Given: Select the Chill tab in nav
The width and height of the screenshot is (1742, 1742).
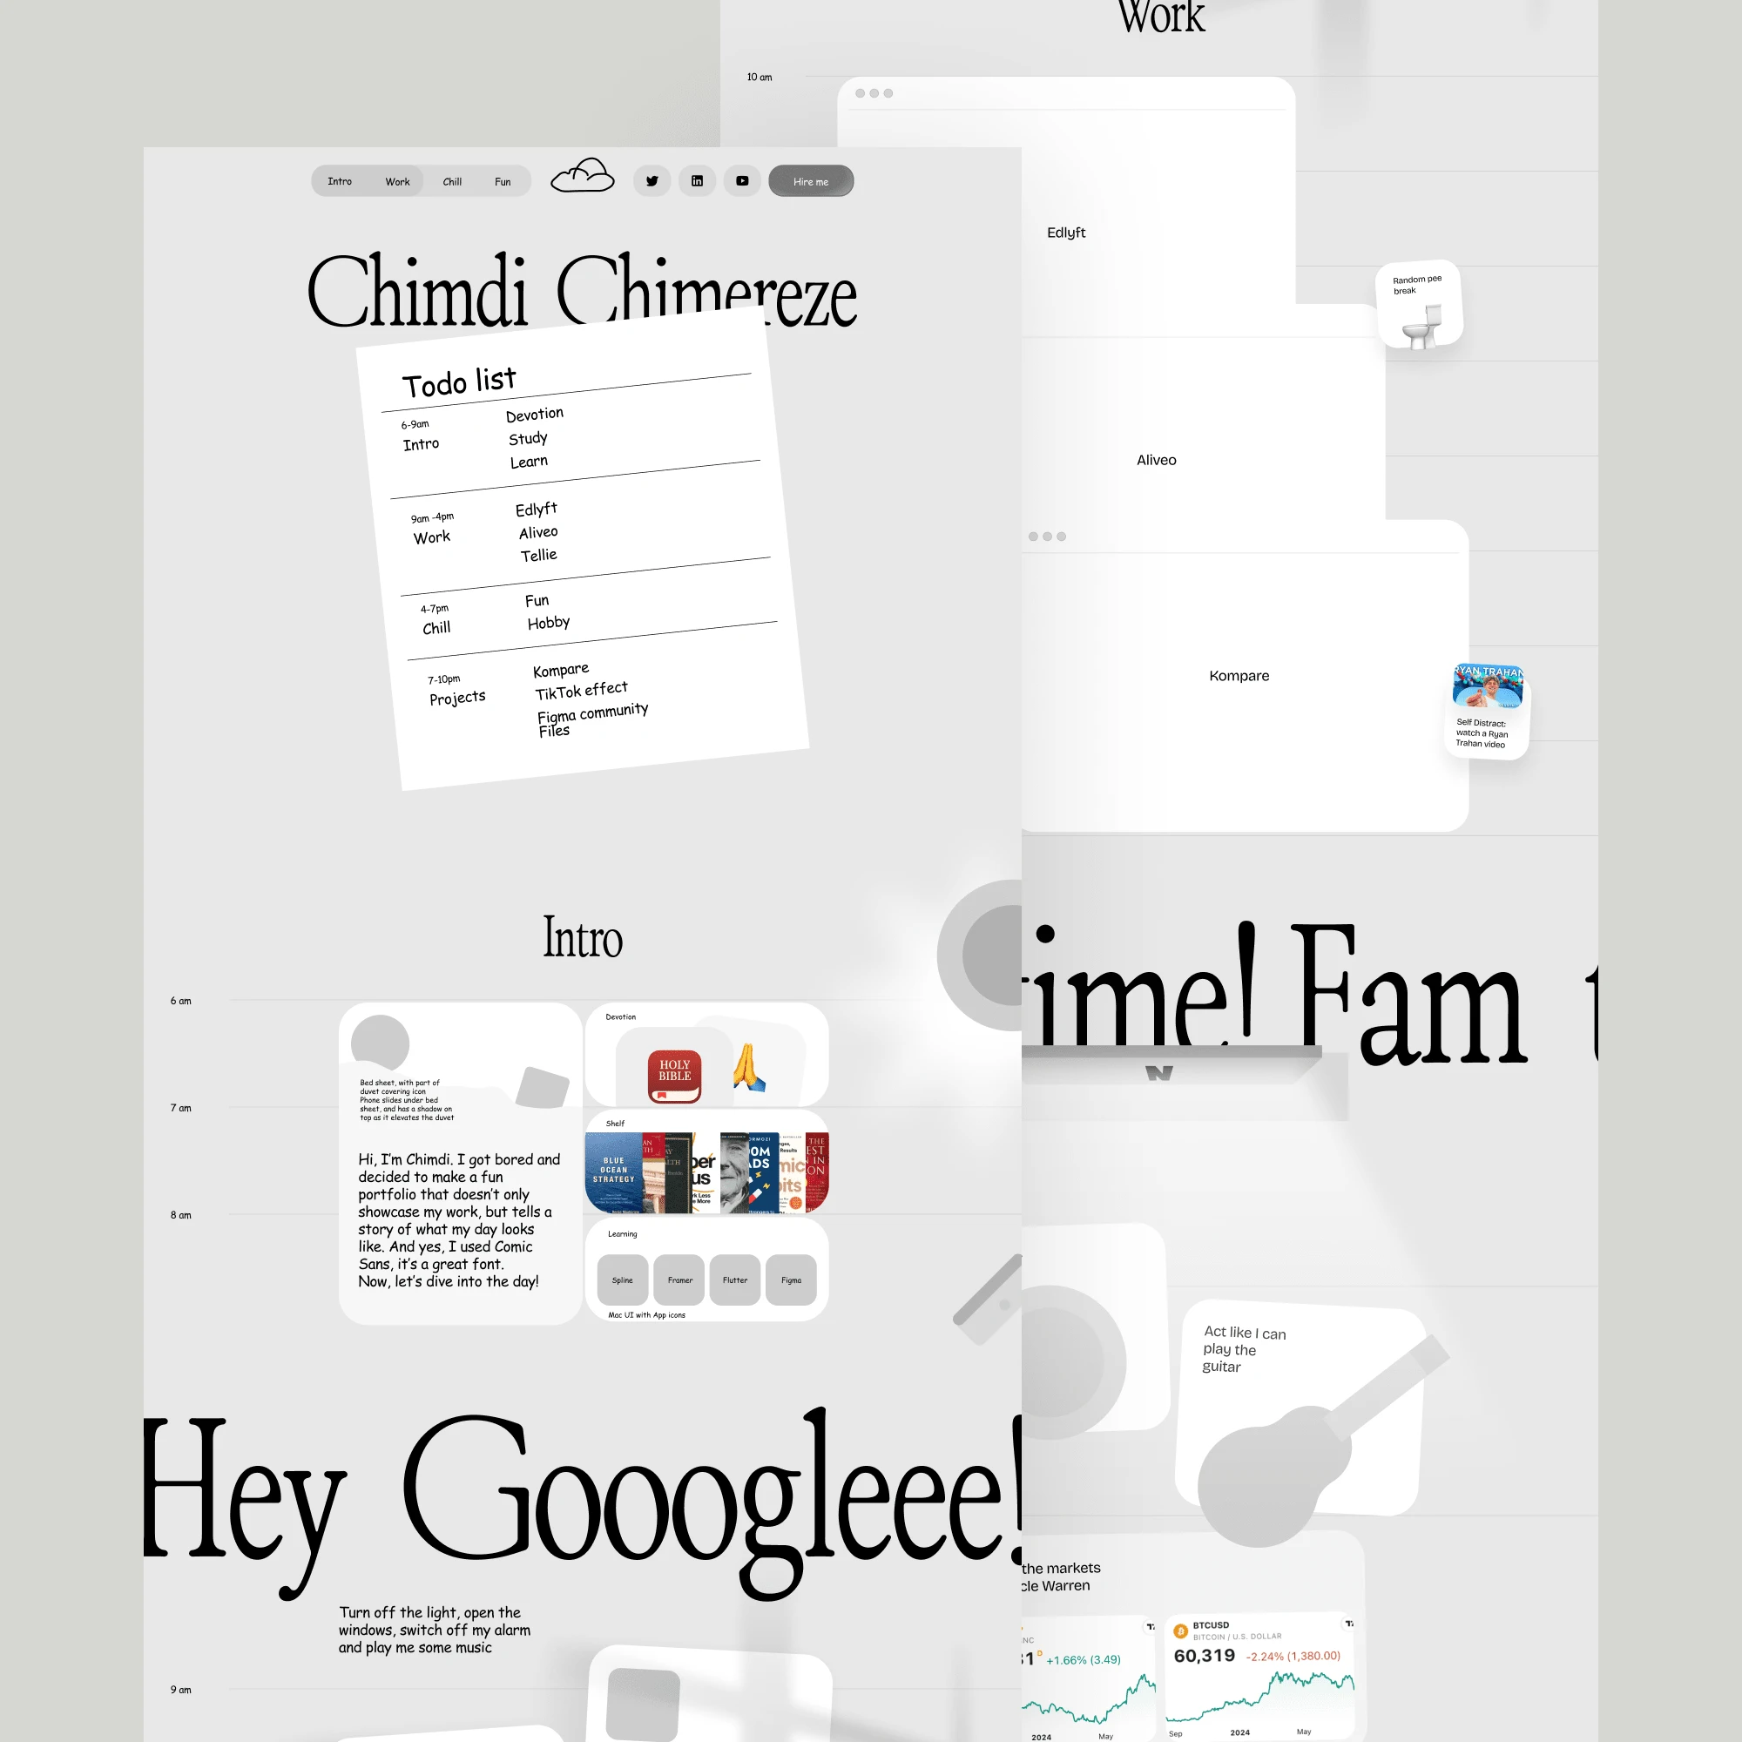Looking at the screenshot, I should [453, 179].
